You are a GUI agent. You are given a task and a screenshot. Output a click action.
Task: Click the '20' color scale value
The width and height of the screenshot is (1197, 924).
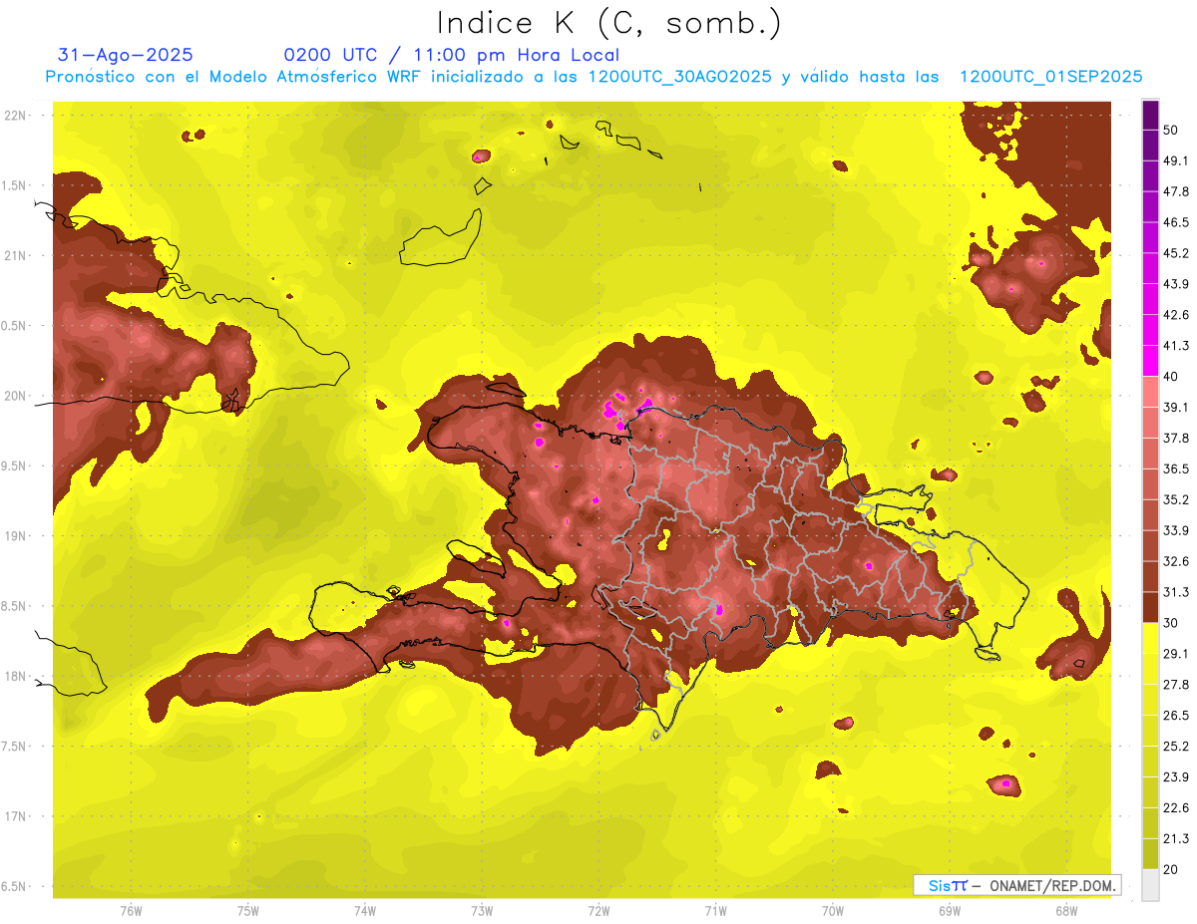[1171, 869]
